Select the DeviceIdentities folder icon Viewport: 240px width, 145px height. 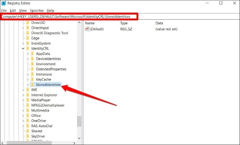[32, 59]
